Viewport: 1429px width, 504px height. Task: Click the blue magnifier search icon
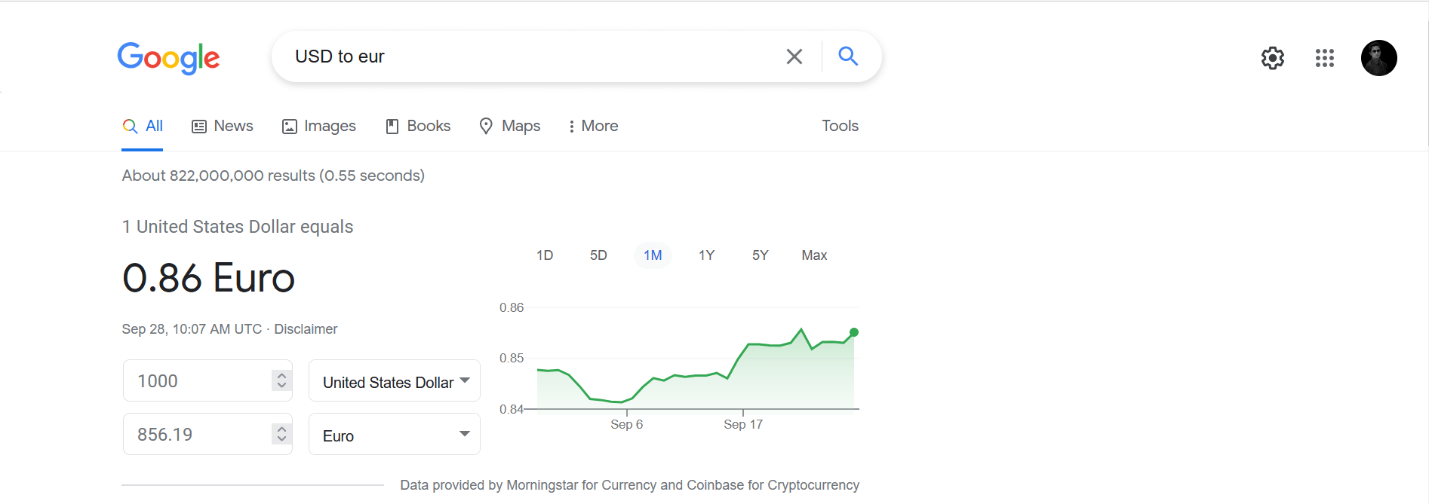(x=848, y=56)
